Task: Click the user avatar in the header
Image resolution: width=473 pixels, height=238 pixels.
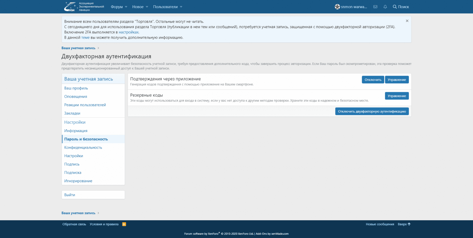Action: (337, 7)
